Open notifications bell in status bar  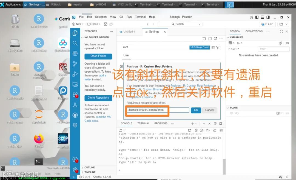tap(287, 177)
